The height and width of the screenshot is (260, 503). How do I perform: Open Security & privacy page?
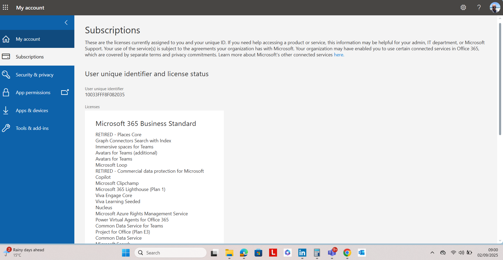pos(37,75)
